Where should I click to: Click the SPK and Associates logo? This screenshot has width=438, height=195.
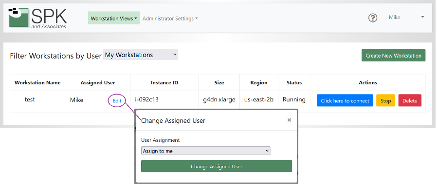(37, 18)
